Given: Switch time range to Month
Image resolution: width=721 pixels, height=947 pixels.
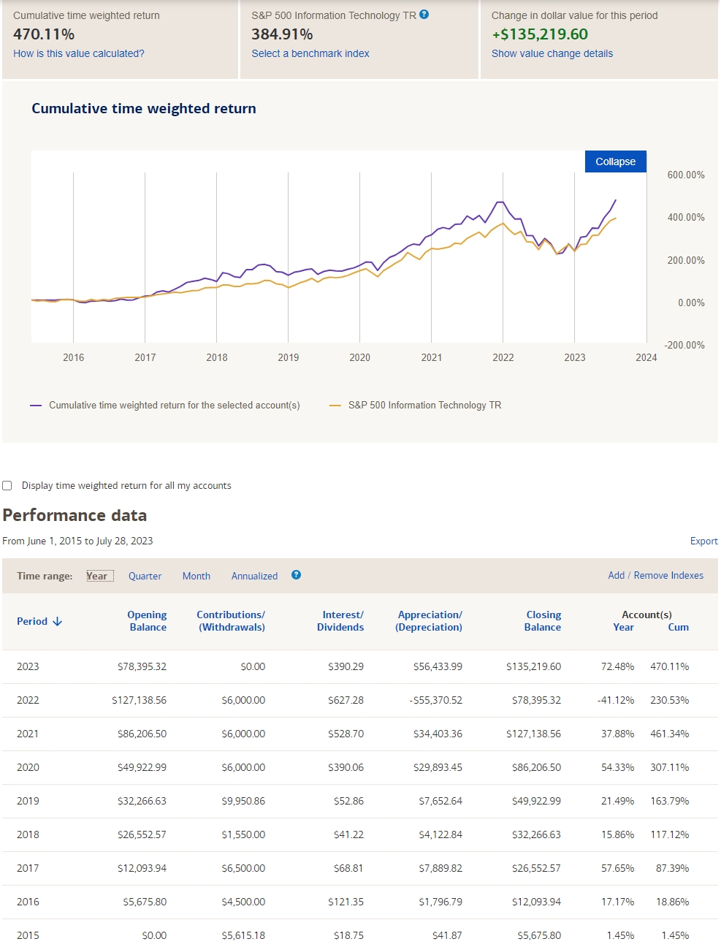Looking at the screenshot, I should click(x=197, y=576).
